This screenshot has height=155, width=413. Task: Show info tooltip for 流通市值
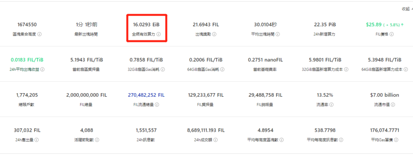click(393, 105)
